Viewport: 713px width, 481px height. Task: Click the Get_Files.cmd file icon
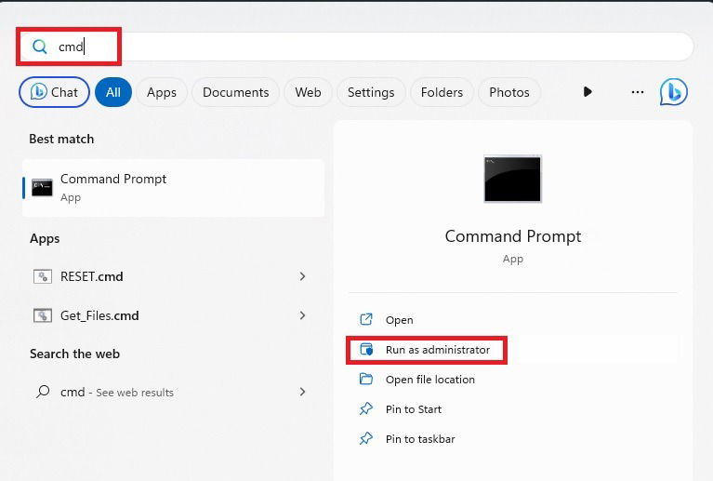(42, 315)
